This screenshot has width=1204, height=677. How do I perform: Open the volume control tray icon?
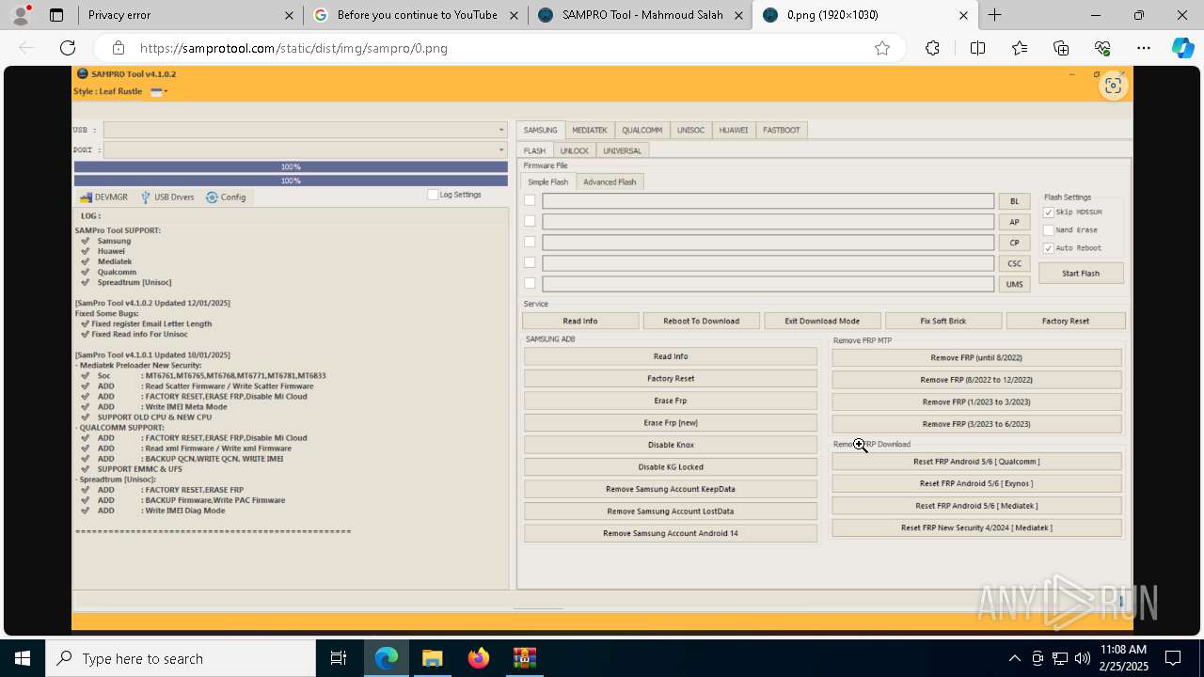pos(1083,658)
